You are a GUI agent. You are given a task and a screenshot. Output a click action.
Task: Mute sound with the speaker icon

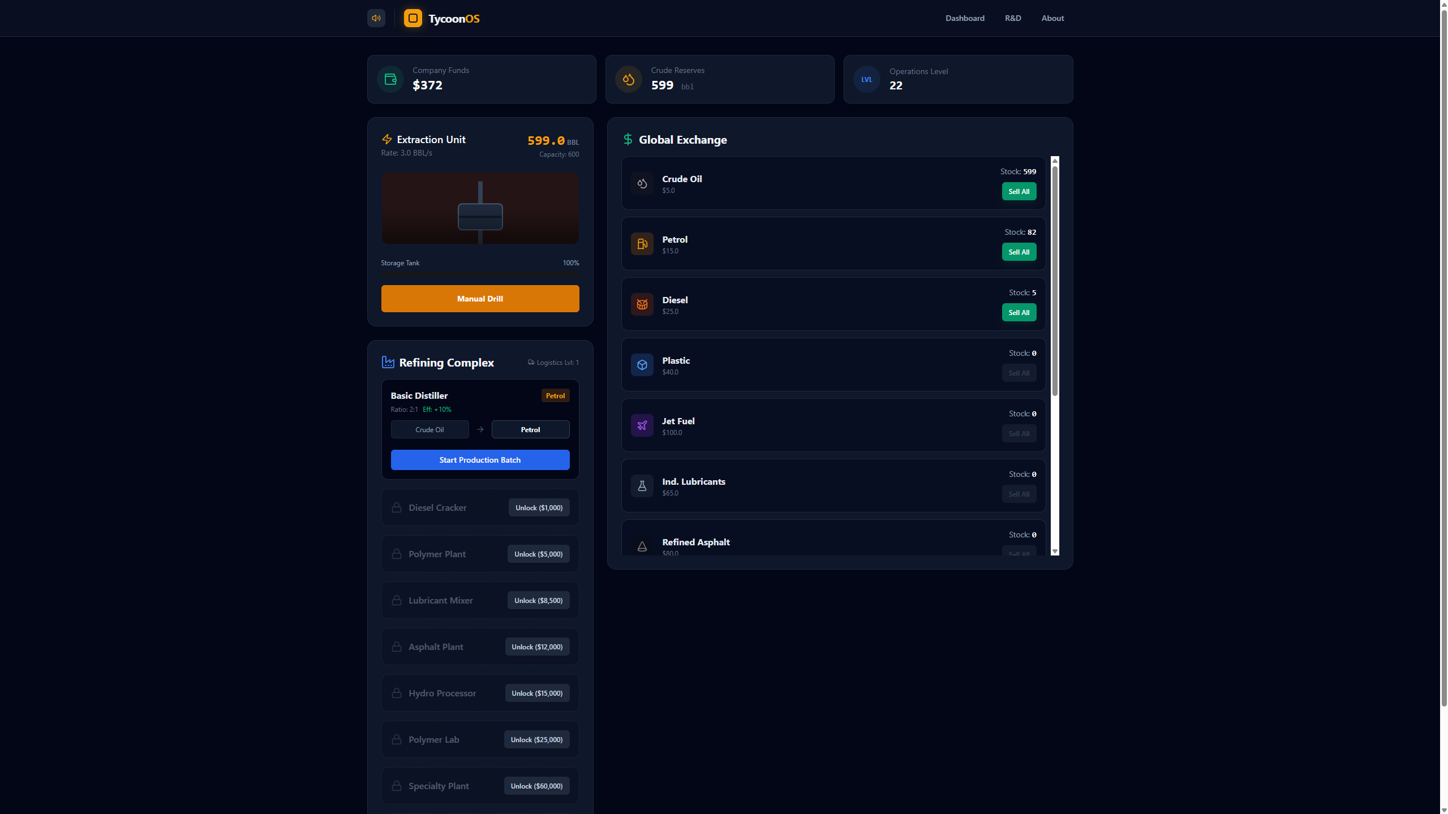coord(376,18)
